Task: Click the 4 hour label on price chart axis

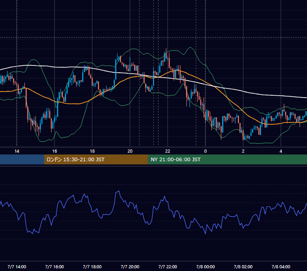Action: (x=281, y=151)
